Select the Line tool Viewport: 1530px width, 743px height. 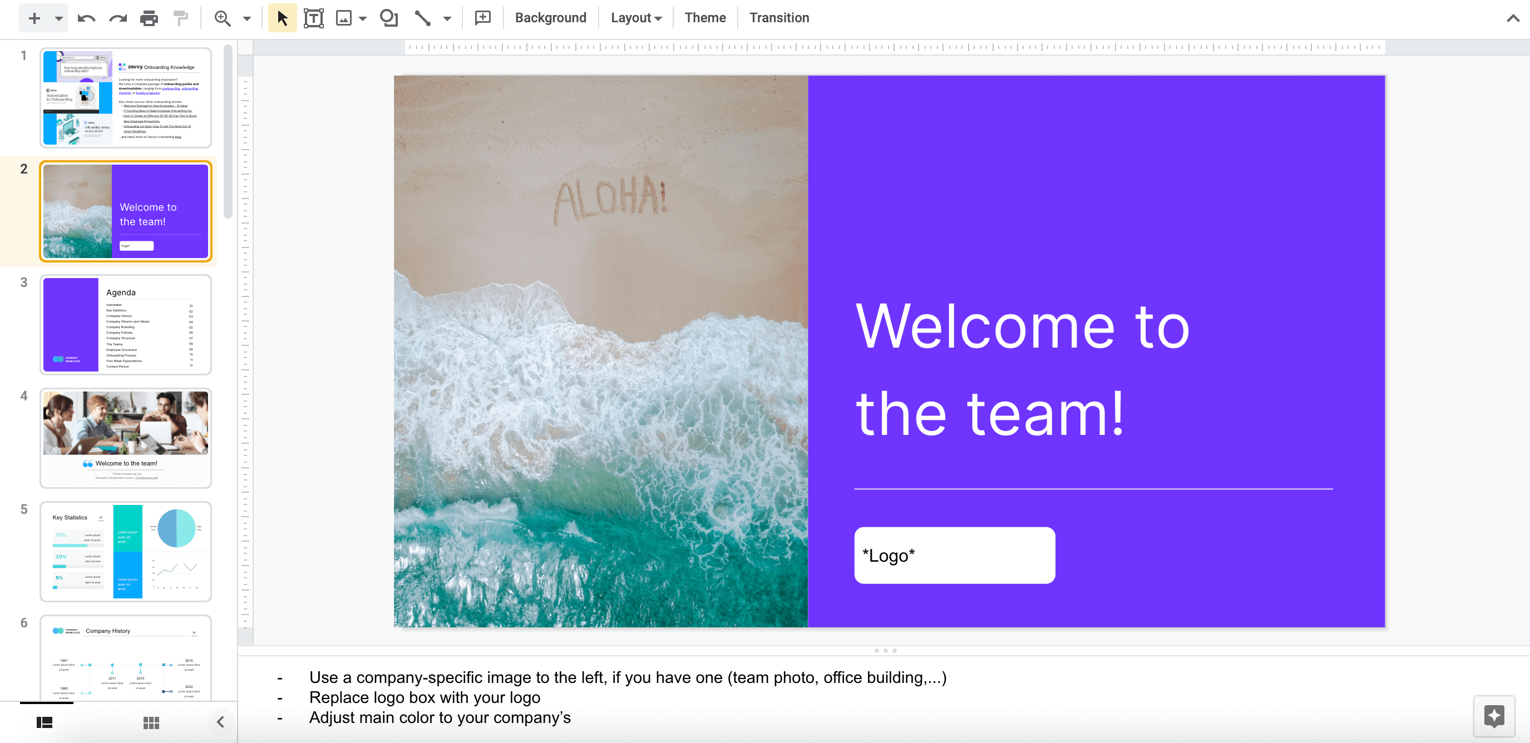[422, 18]
